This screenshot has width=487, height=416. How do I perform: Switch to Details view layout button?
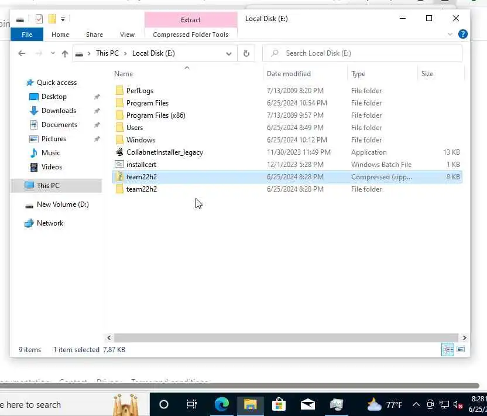pyautogui.click(x=448, y=349)
